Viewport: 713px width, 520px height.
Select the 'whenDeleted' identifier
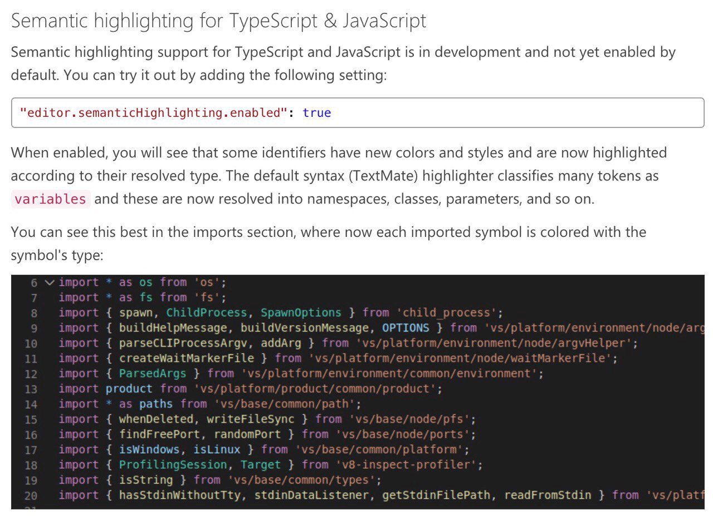tap(156, 419)
